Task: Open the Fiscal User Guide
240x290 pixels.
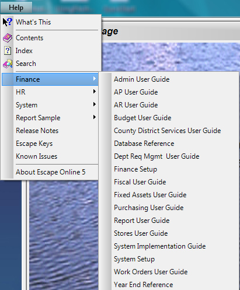Action: click(x=169, y=182)
